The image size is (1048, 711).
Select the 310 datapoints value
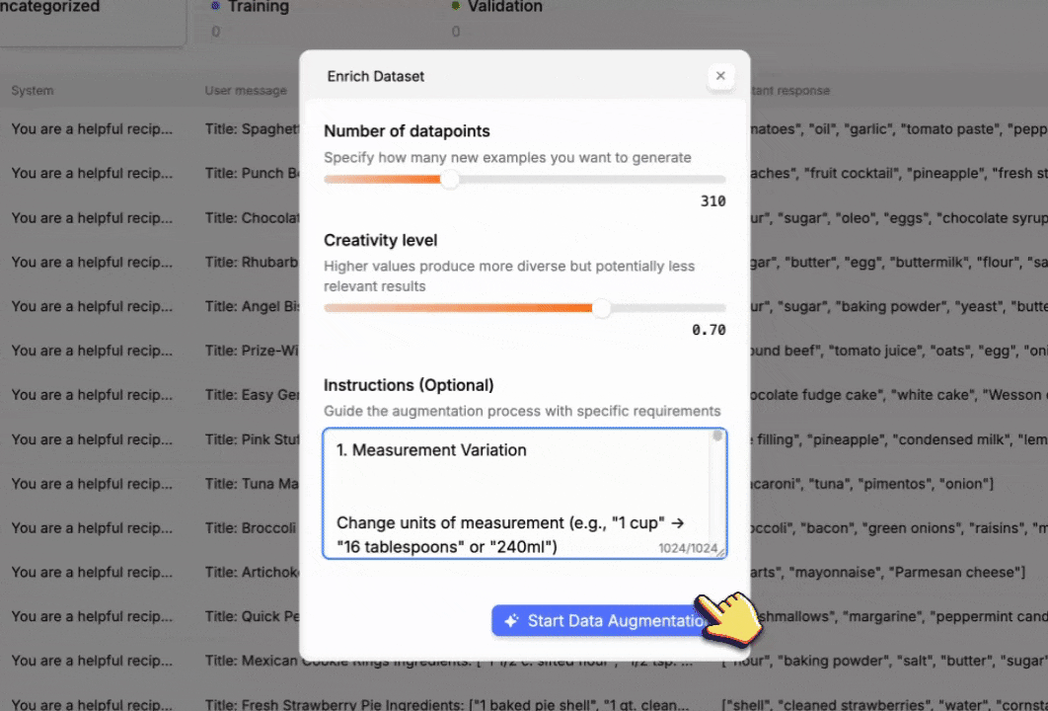[x=712, y=201]
